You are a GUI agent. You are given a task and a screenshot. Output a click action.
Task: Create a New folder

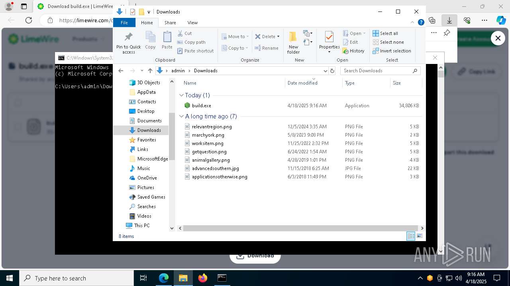pyautogui.click(x=293, y=43)
